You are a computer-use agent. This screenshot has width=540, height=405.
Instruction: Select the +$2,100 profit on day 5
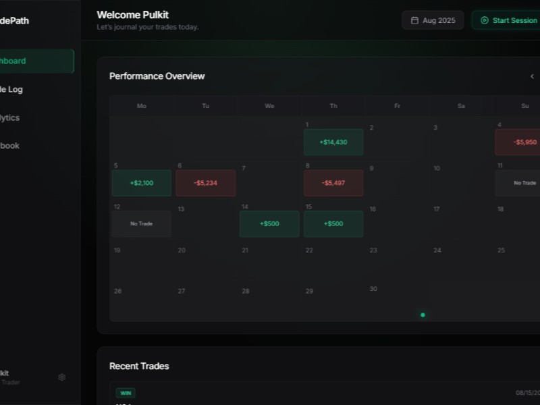(x=141, y=183)
